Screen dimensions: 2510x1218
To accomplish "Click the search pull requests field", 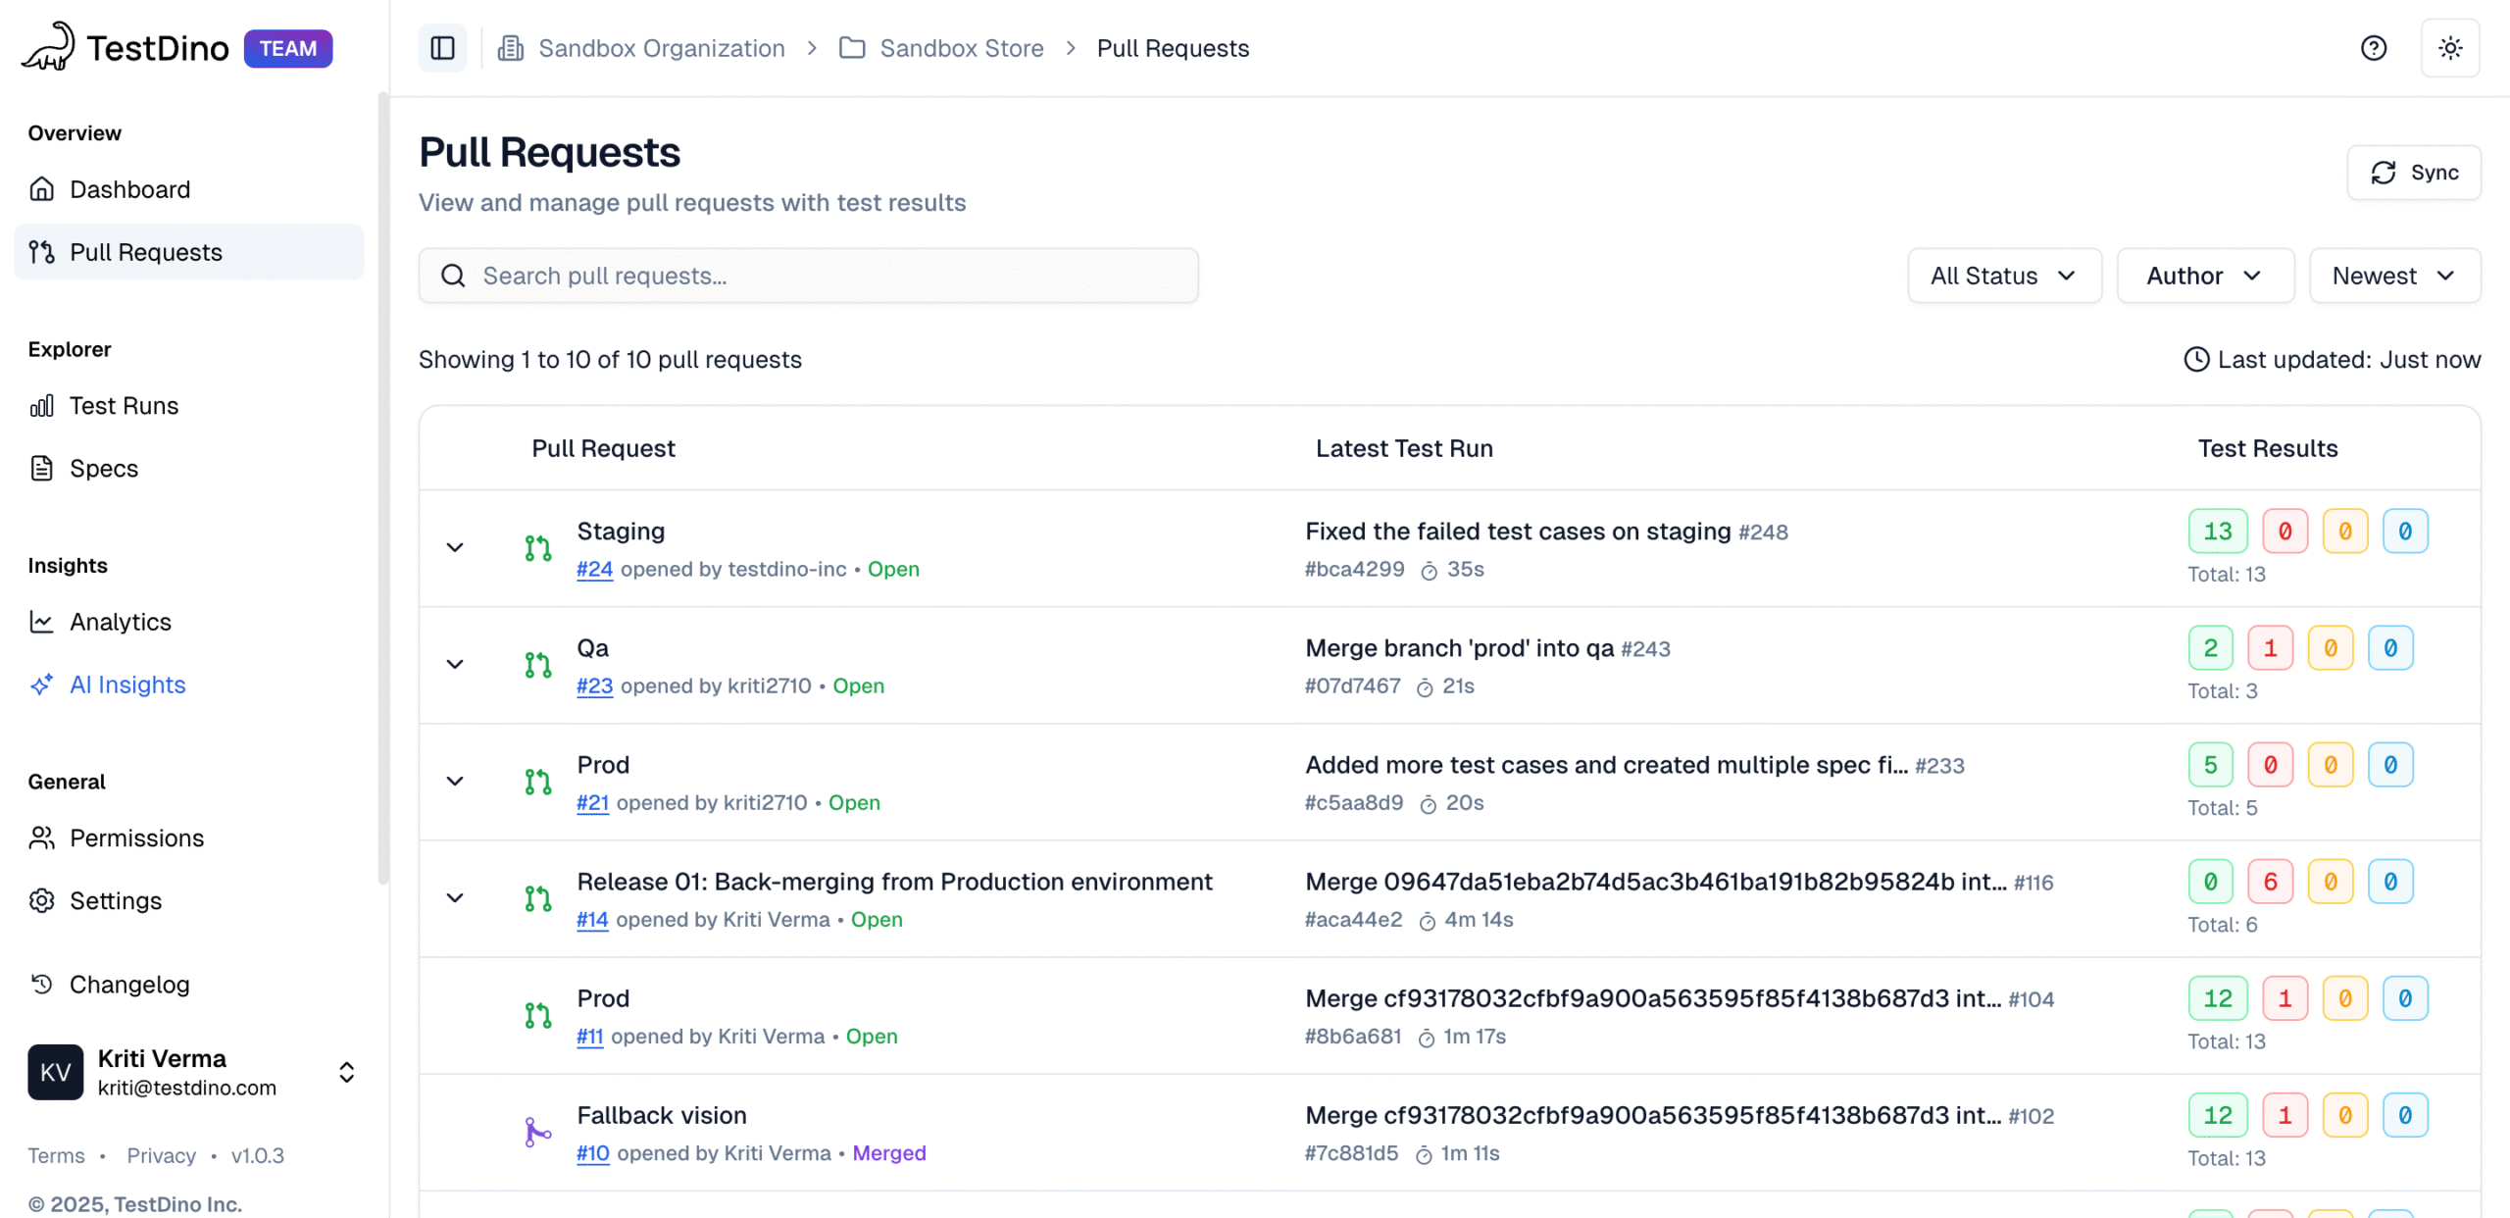I will (808, 276).
